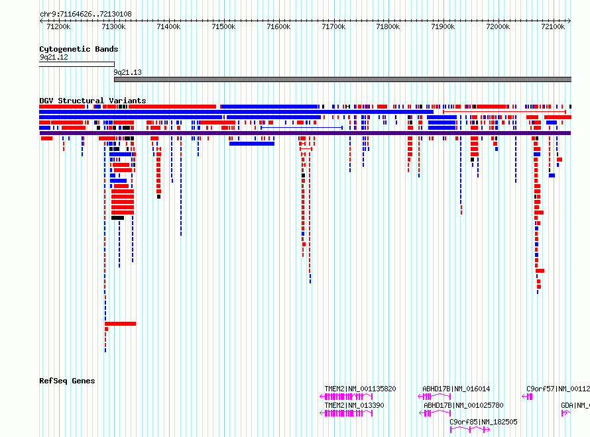Click the 72000k ruler tick label

[499, 26]
